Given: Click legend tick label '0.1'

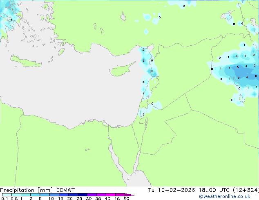Looking at the screenshot, I should 4,198.
